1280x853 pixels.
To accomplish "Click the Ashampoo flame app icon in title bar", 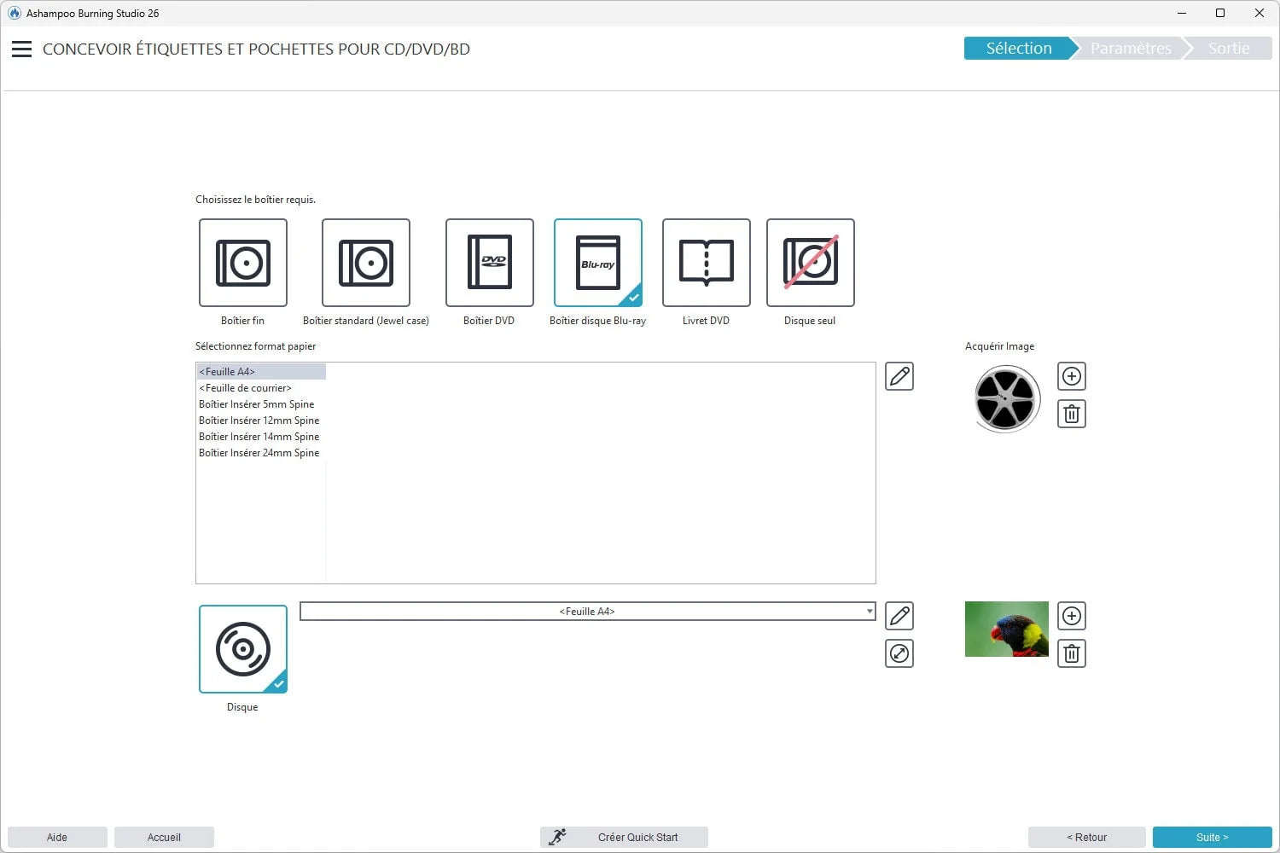I will [x=15, y=13].
